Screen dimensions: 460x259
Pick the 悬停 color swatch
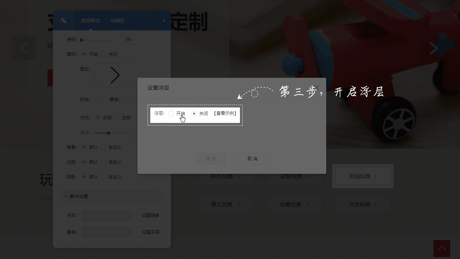(128, 99)
